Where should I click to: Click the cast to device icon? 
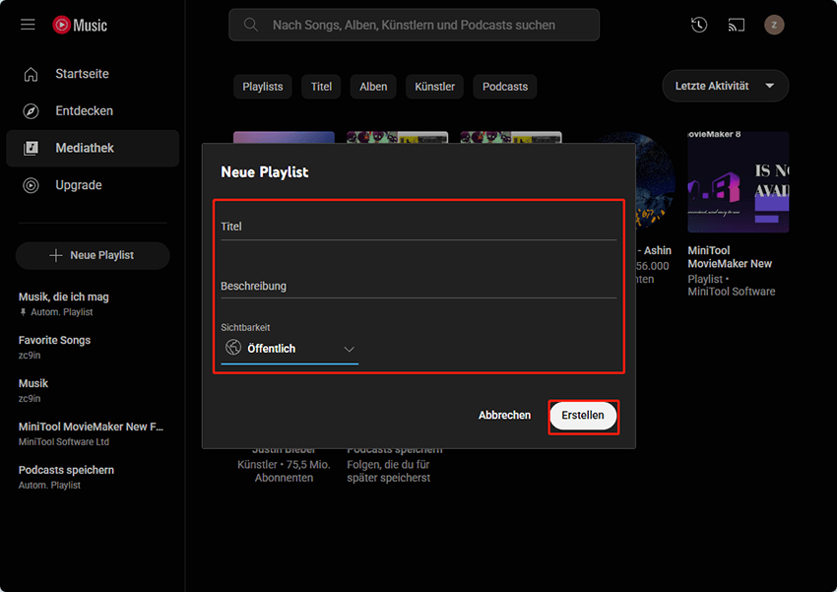[x=737, y=25]
